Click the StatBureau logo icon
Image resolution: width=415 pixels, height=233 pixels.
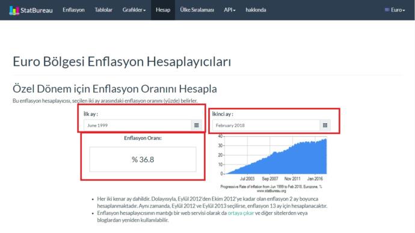[14, 10]
